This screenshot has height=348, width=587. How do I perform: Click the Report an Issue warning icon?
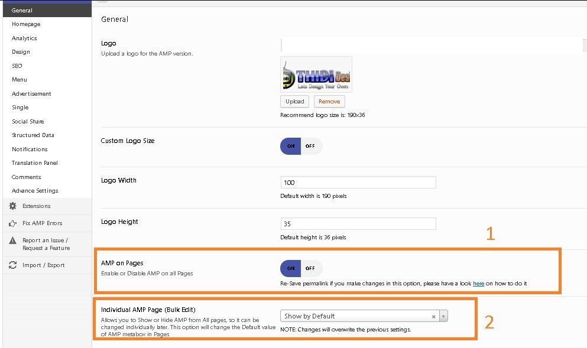point(12,241)
